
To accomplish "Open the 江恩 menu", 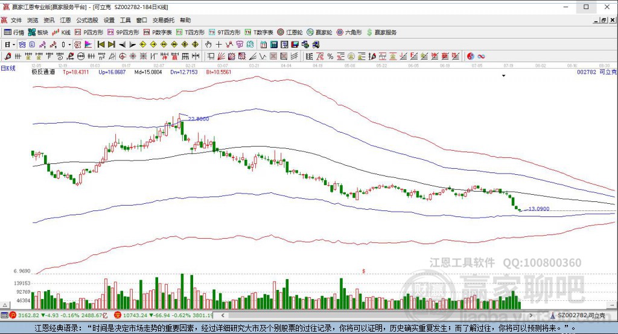I will coord(65,20).
